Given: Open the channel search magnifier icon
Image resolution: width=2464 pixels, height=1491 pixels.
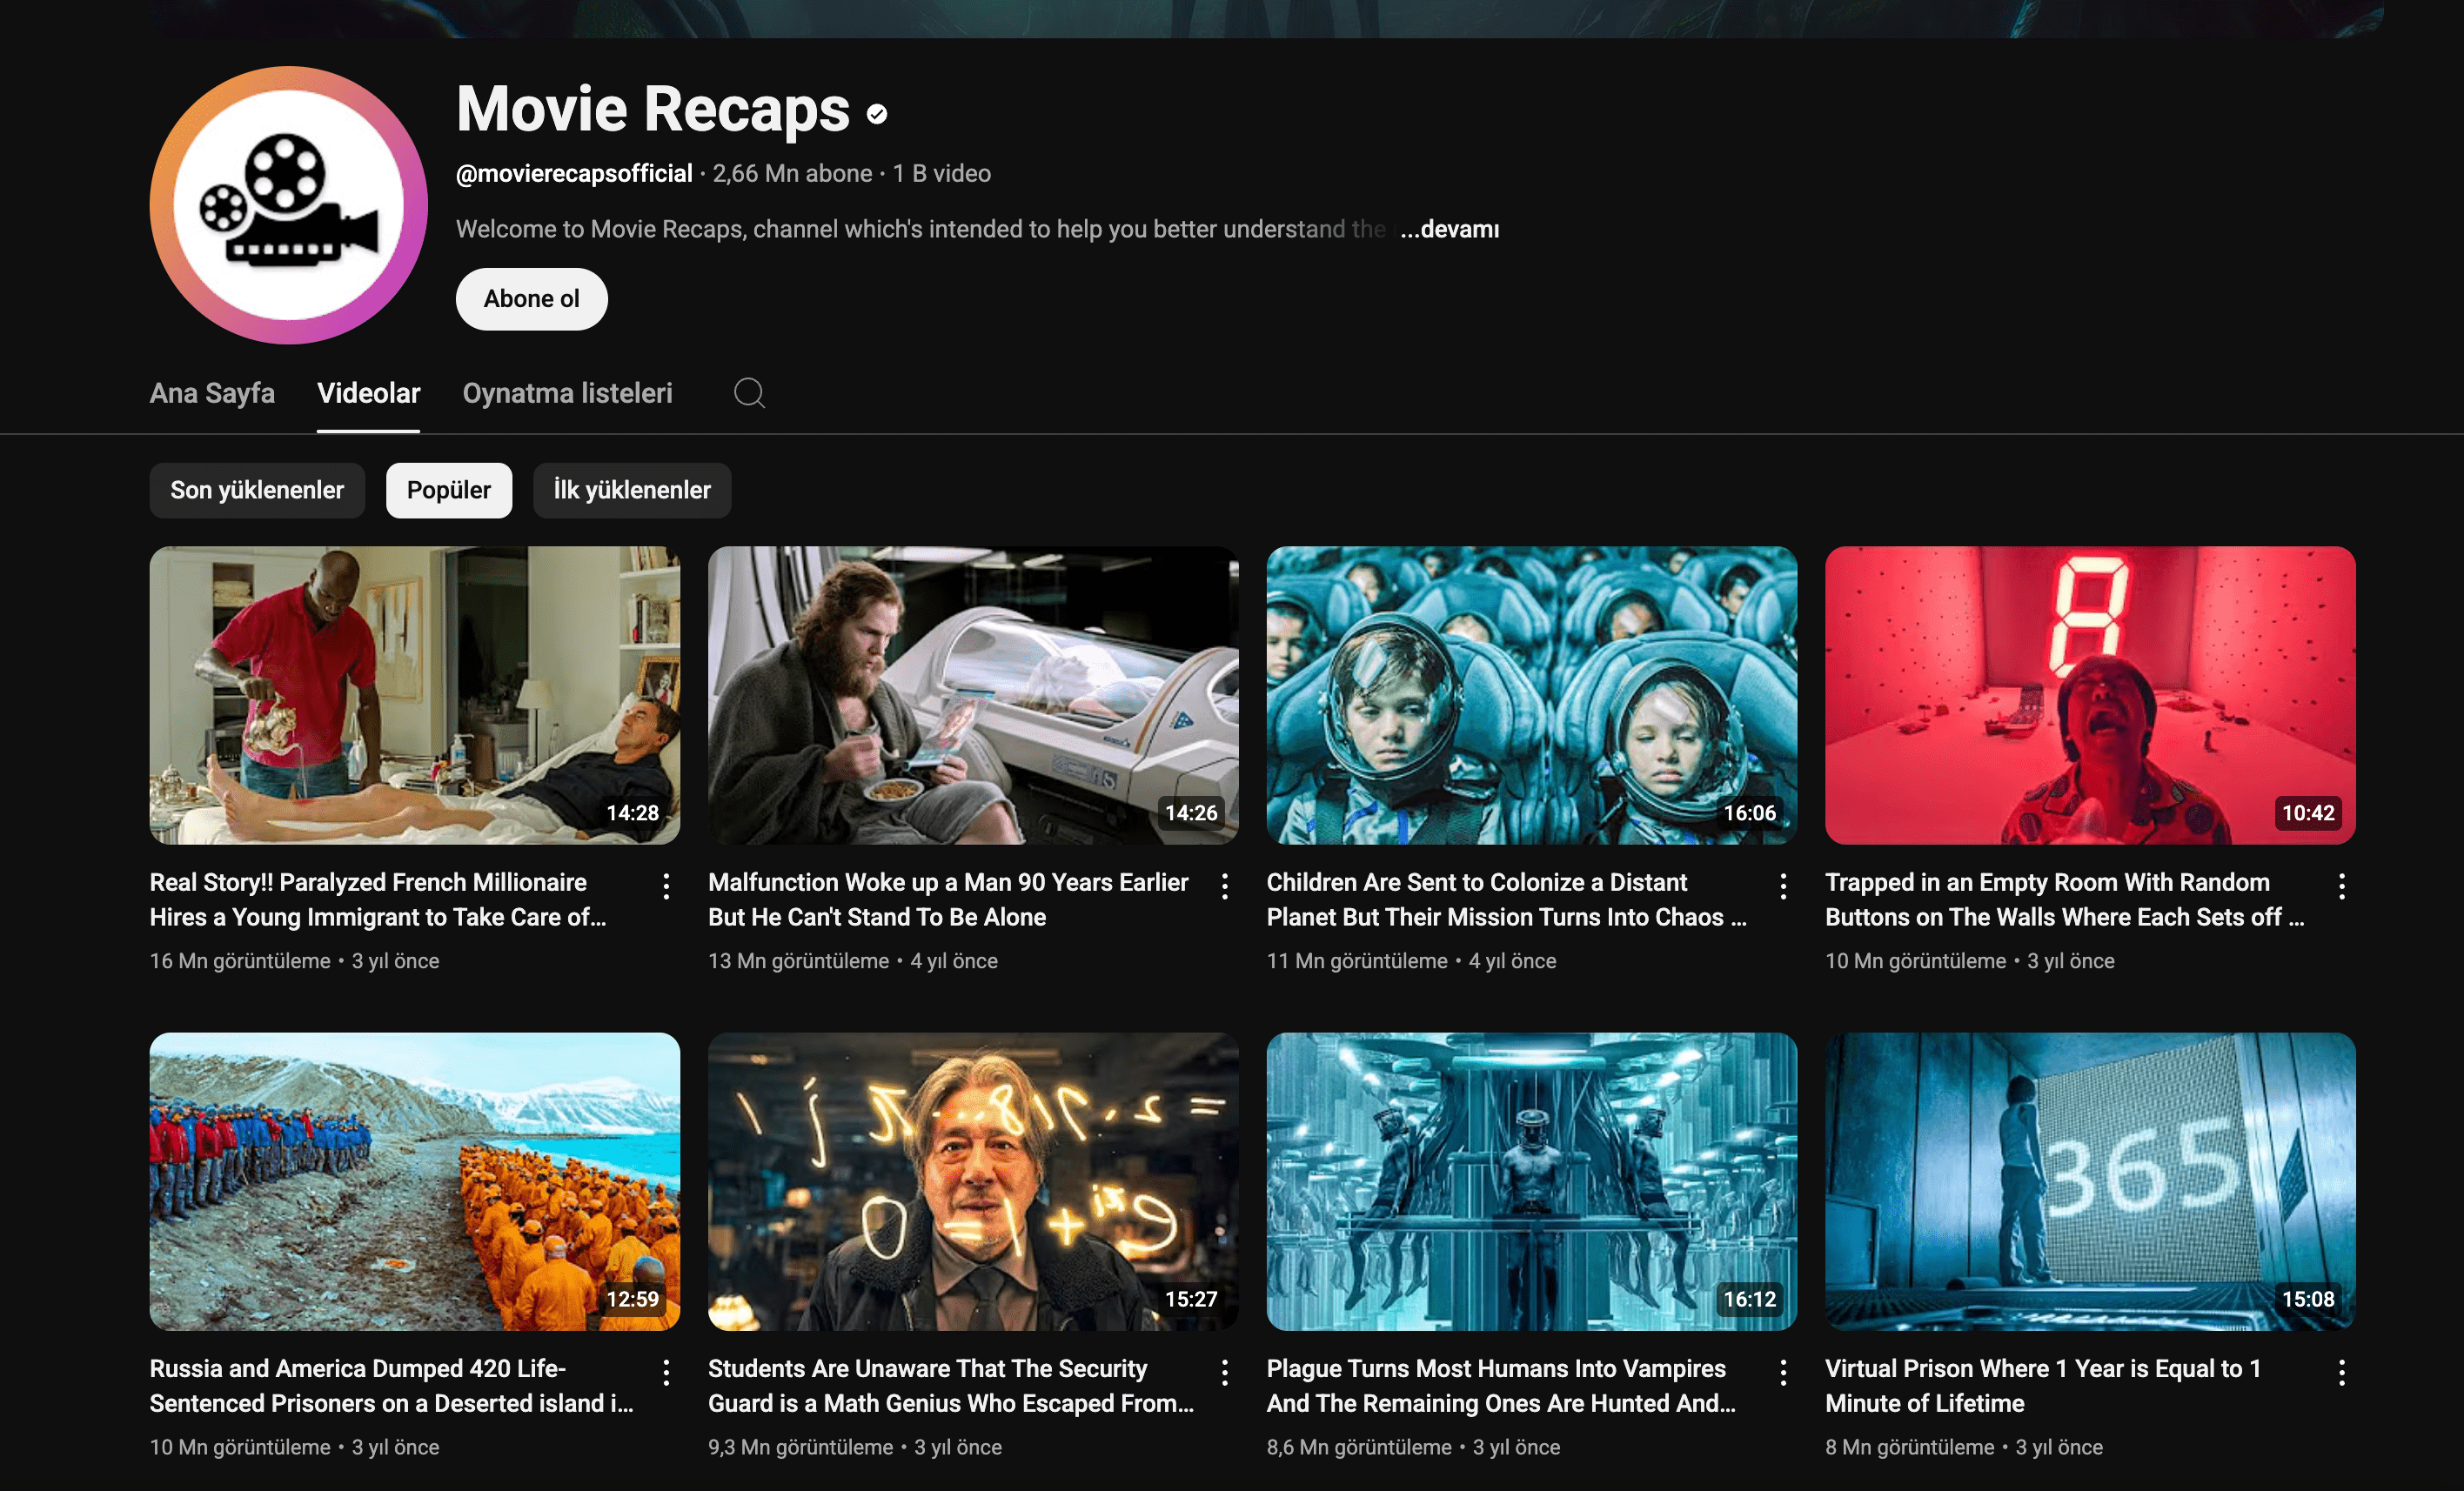Looking at the screenshot, I should [749, 393].
